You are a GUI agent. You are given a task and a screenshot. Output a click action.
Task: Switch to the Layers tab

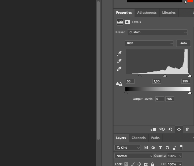(x=121, y=138)
